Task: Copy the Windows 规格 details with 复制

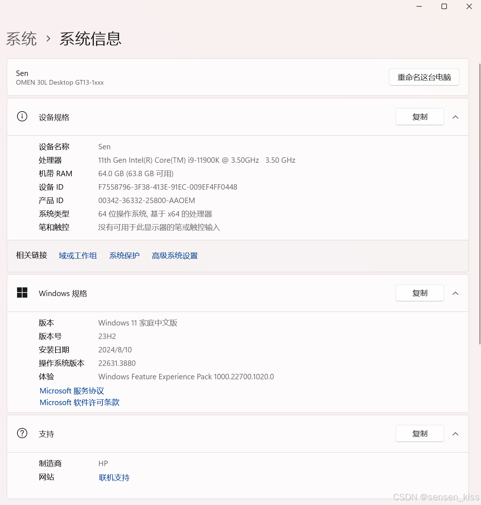Action: pos(420,293)
